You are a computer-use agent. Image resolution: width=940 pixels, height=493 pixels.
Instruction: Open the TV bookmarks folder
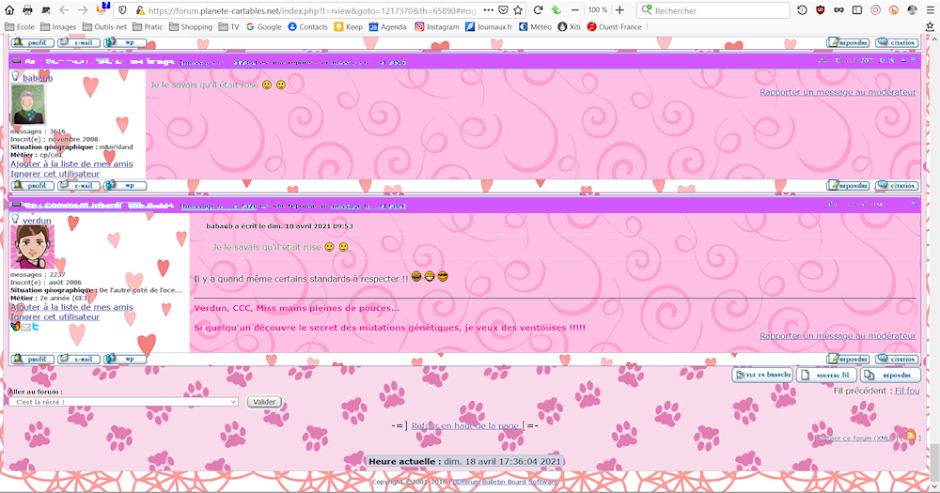[x=229, y=27]
